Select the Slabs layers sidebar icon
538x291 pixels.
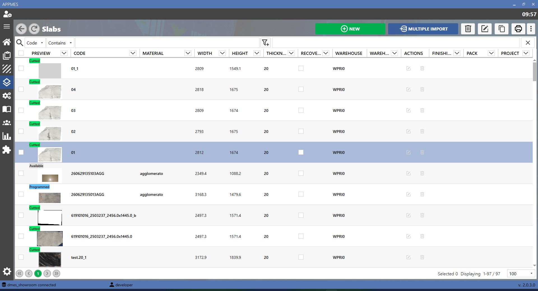point(7,82)
